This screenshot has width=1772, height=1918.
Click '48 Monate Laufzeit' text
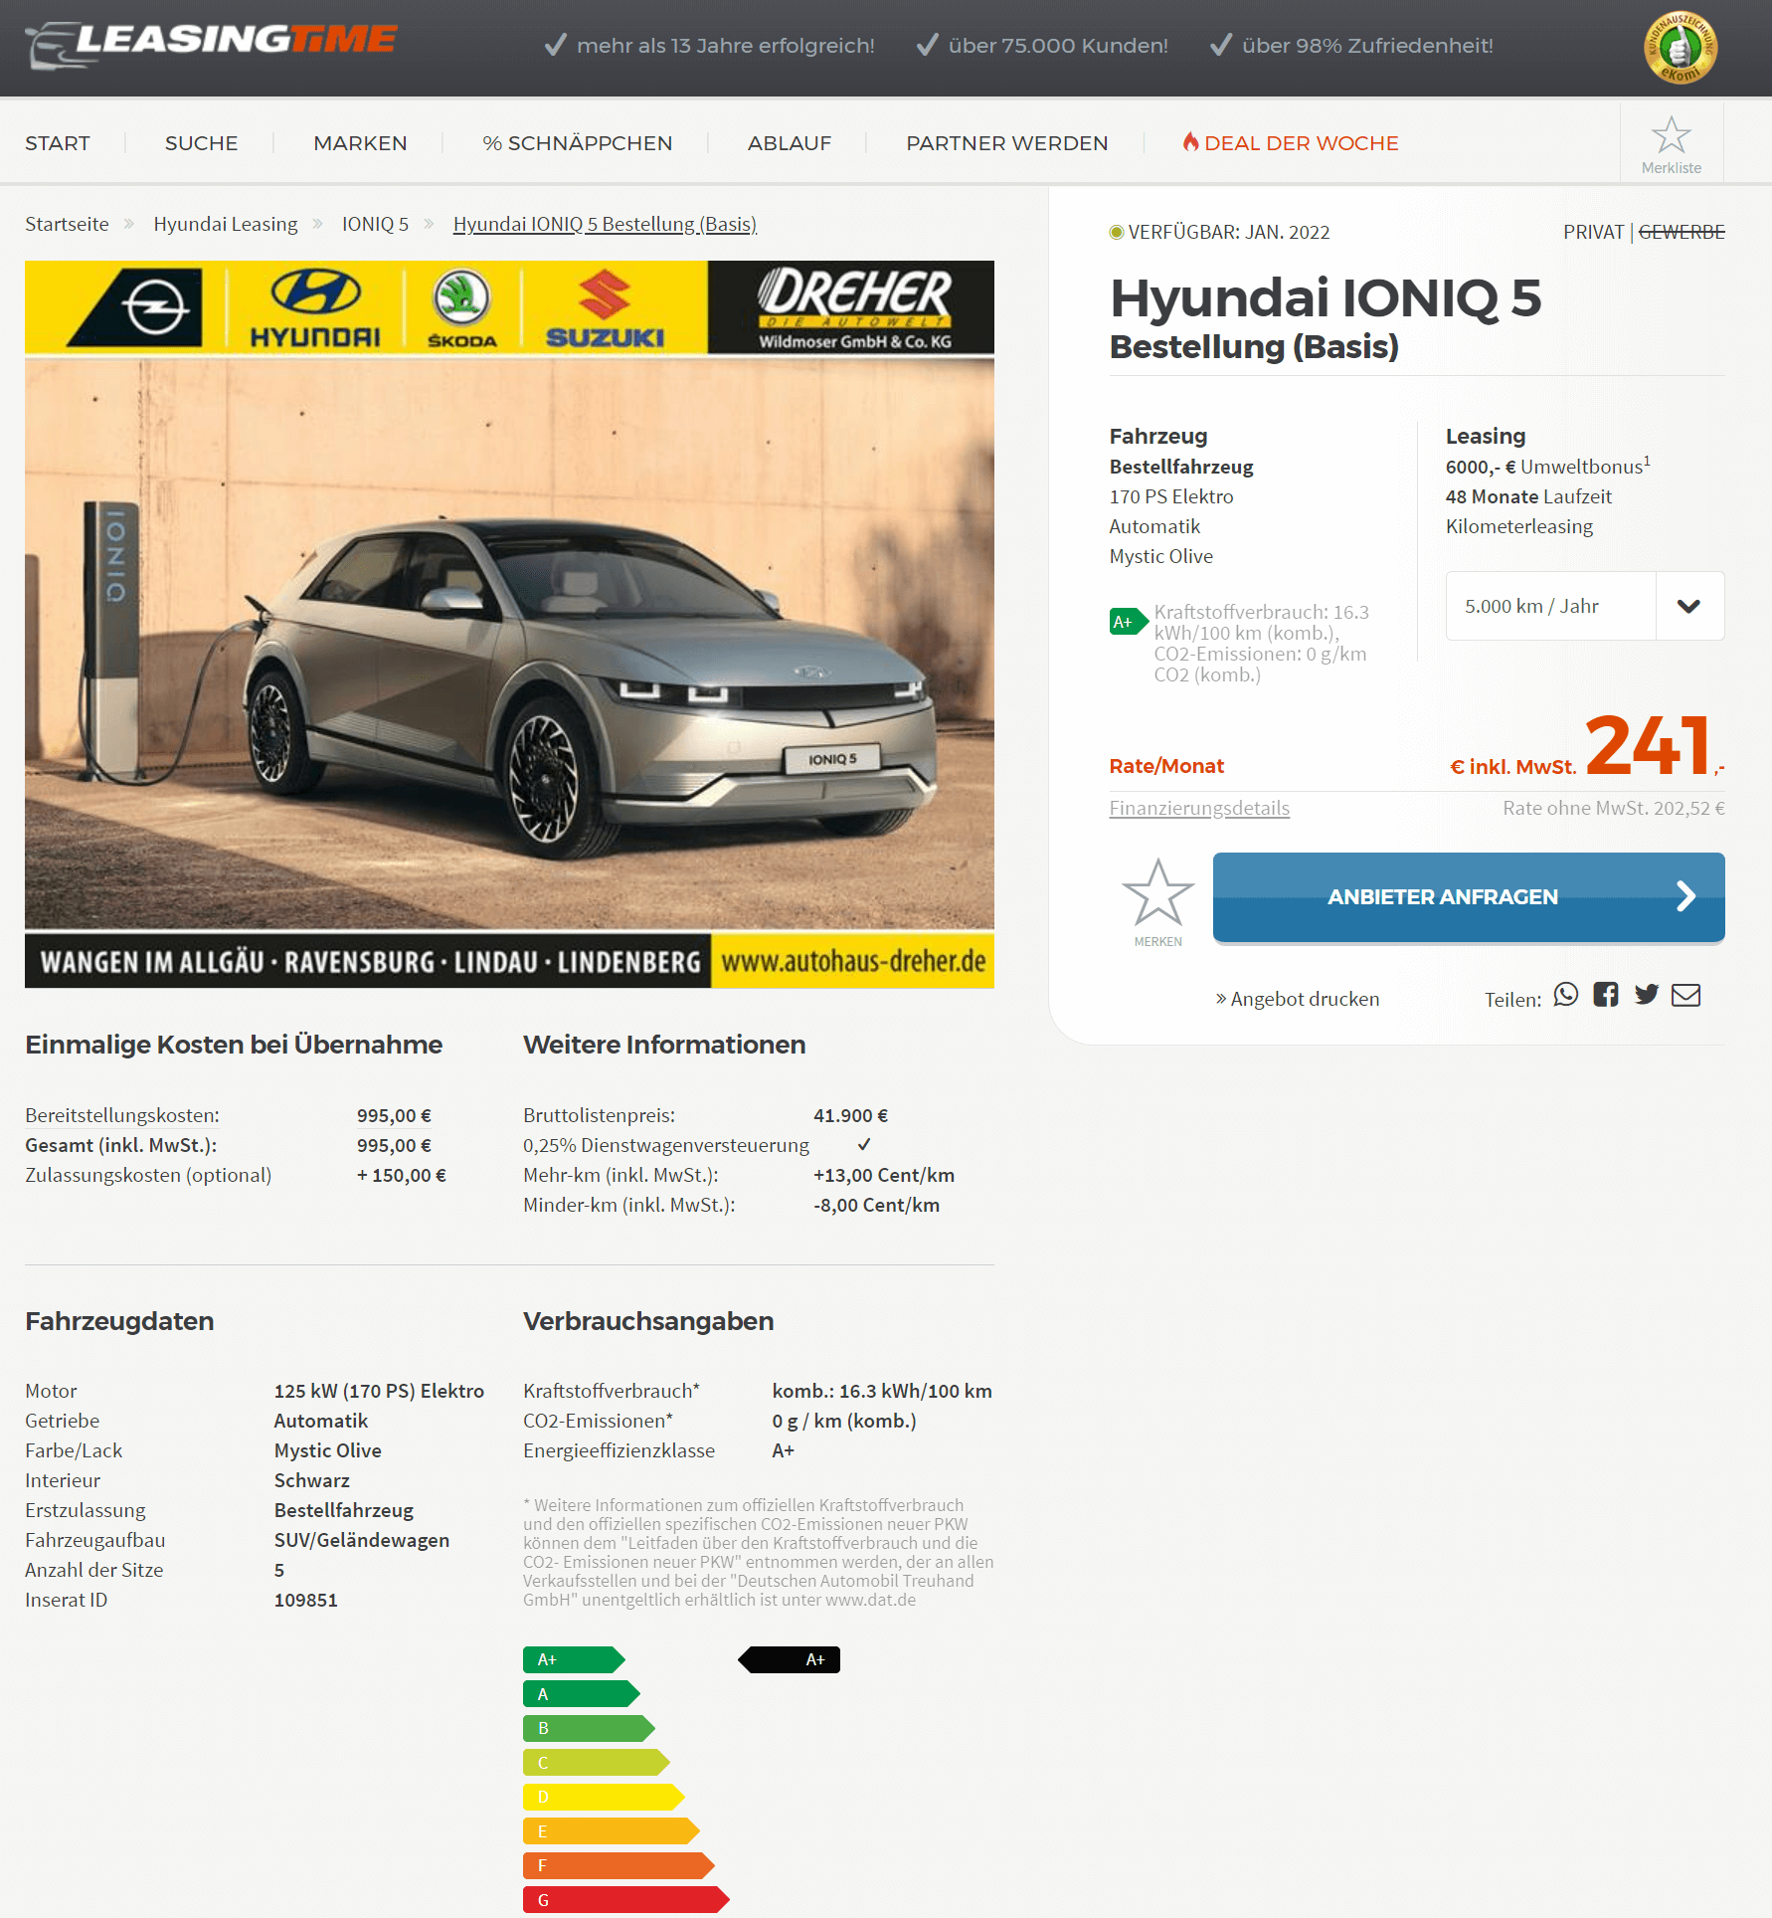(1528, 496)
